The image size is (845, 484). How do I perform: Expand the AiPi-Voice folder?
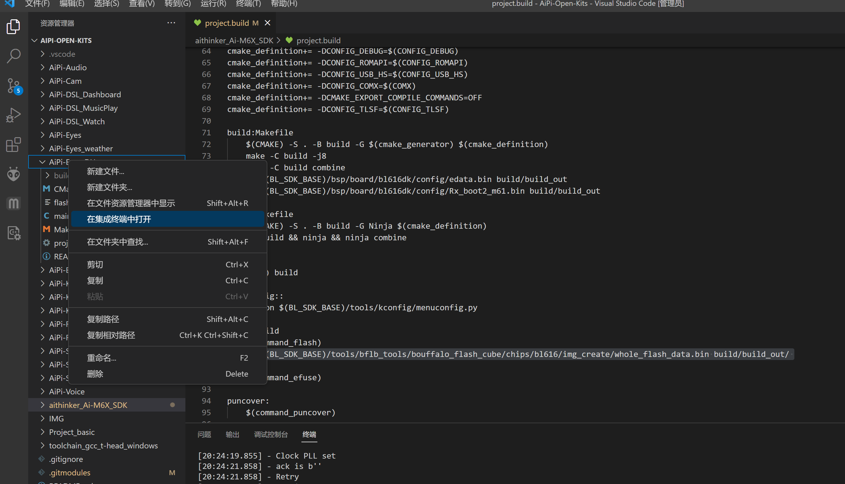pyautogui.click(x=42, y=392)
